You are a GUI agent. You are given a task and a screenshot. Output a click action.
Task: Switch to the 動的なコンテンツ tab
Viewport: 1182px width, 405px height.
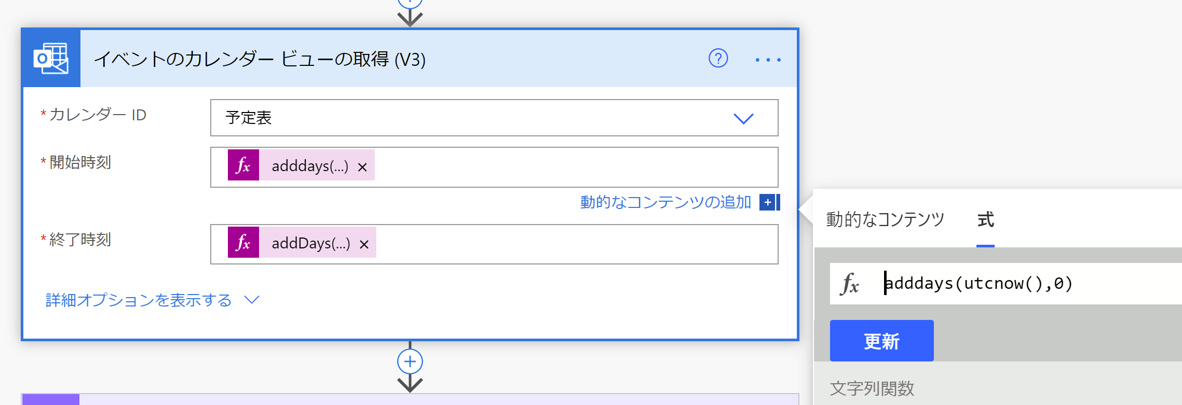pos(885,220)
